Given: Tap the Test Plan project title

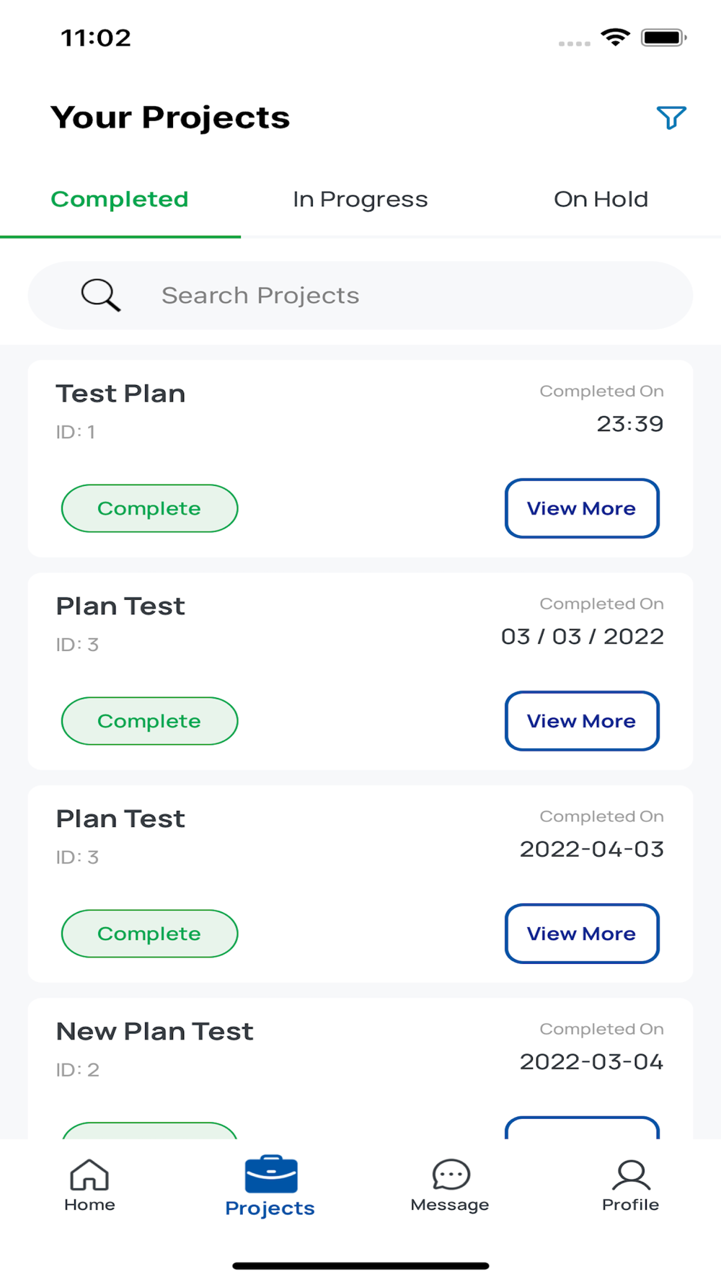Looking at the screenshot, I should click(x=120, y=394).
